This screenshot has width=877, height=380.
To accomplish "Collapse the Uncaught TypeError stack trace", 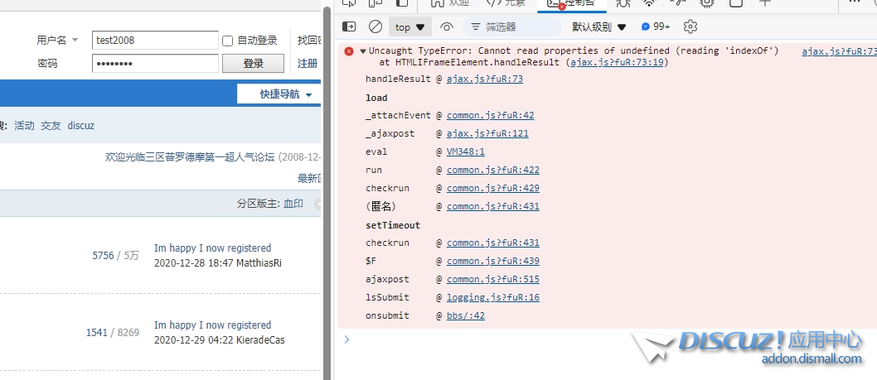I will click(363, 51).
